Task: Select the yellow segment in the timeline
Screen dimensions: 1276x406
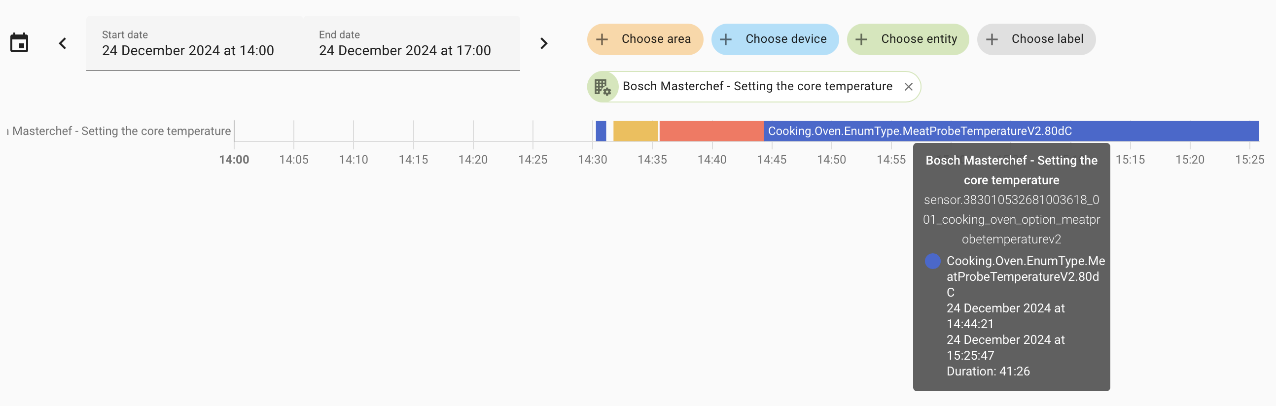Action: [636, 131]
